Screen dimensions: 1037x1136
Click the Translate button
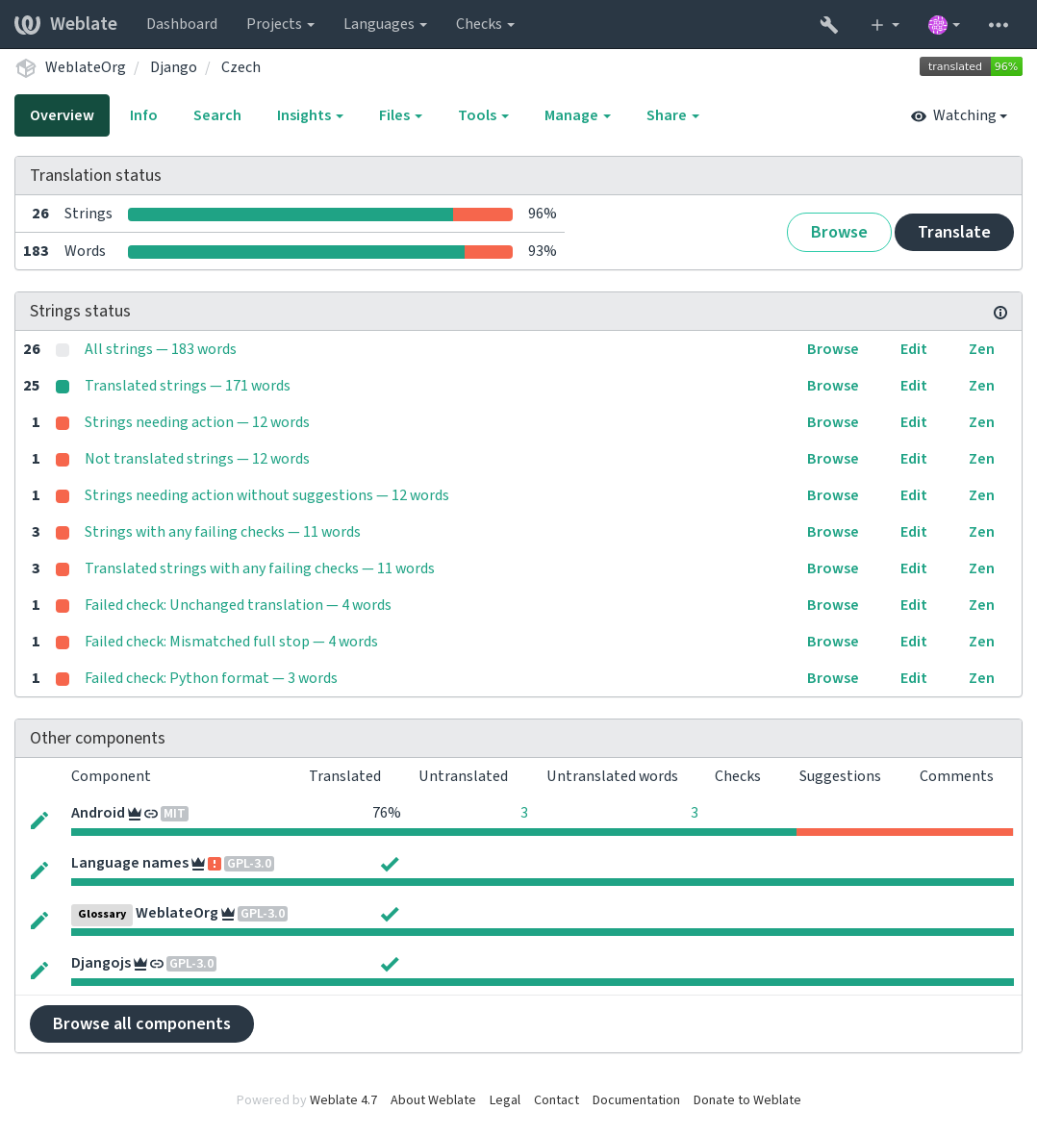[953, 233]
